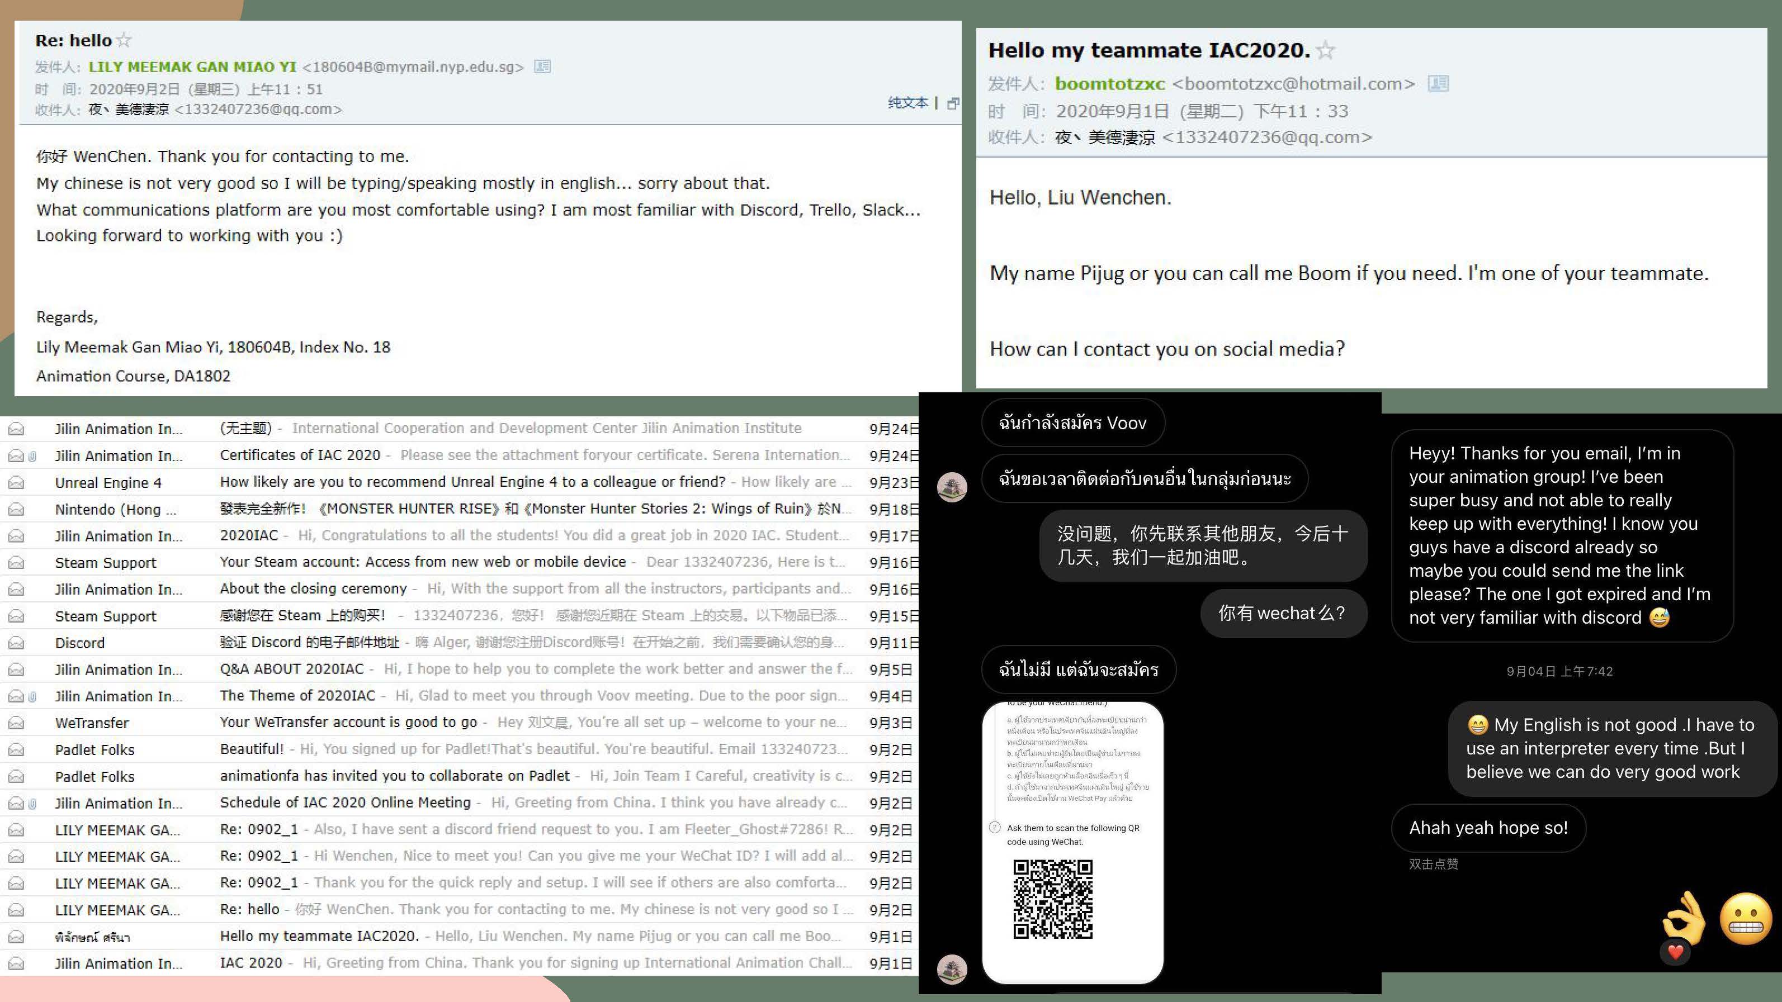This screenshot has height=1002, width=1782.
Task: Open "Schedule of IAC 2020 Online Meeting" email
Action: click(x=345, y=803)
